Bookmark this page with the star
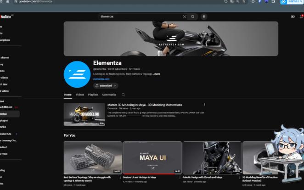Screen dimensions: 304x190 244,1
